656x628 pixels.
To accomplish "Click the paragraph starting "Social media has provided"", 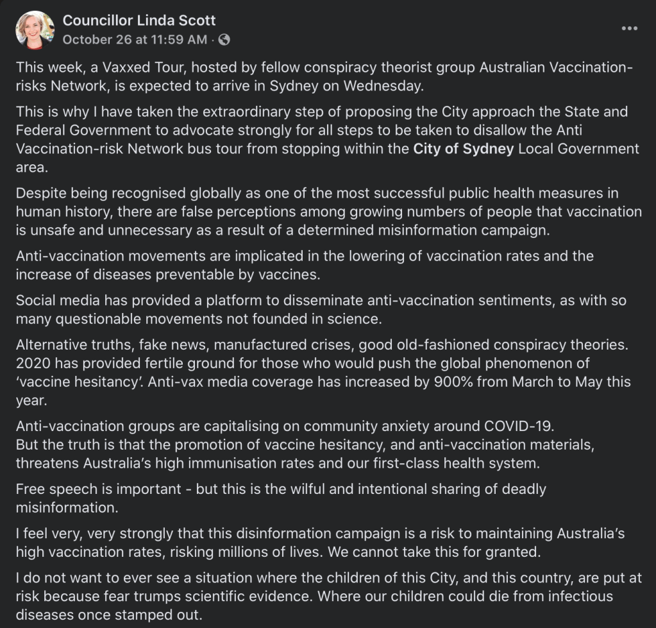I will [x=321, y=309].
